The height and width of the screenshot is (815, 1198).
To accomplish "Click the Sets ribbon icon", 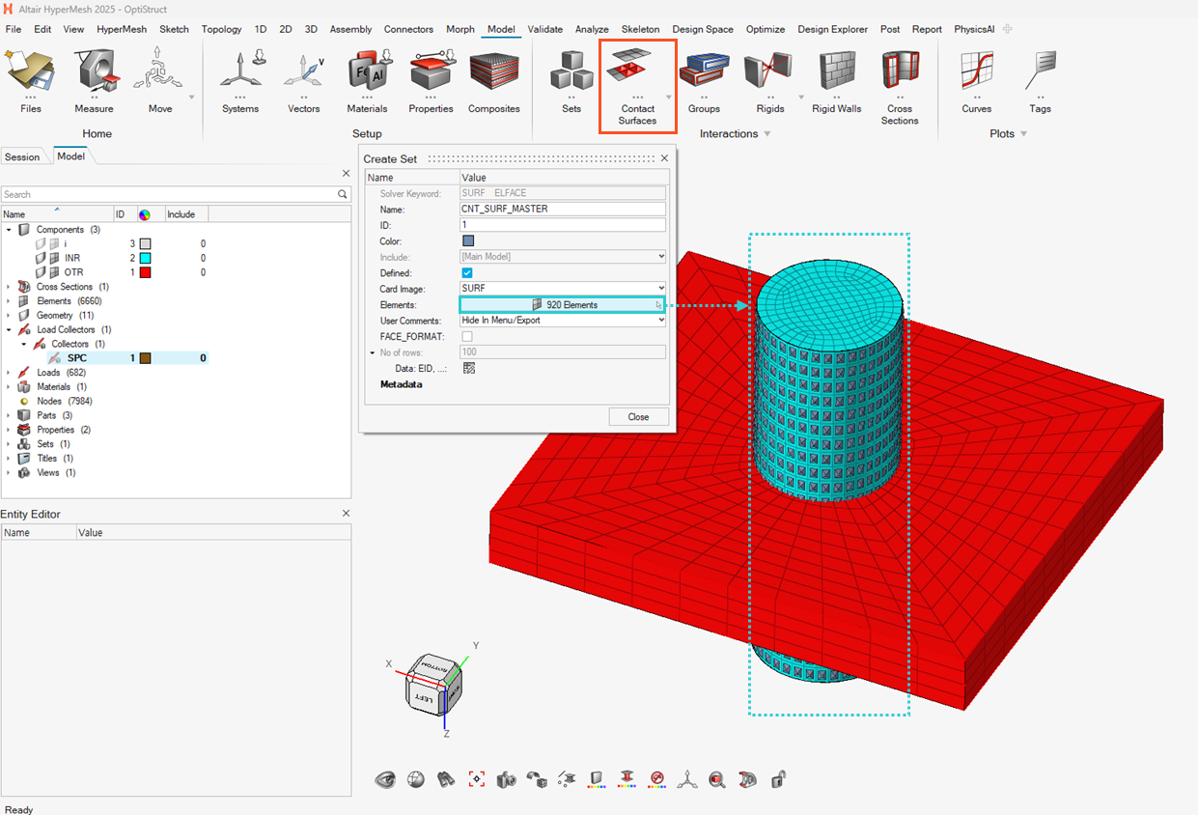I will point(571,71).
